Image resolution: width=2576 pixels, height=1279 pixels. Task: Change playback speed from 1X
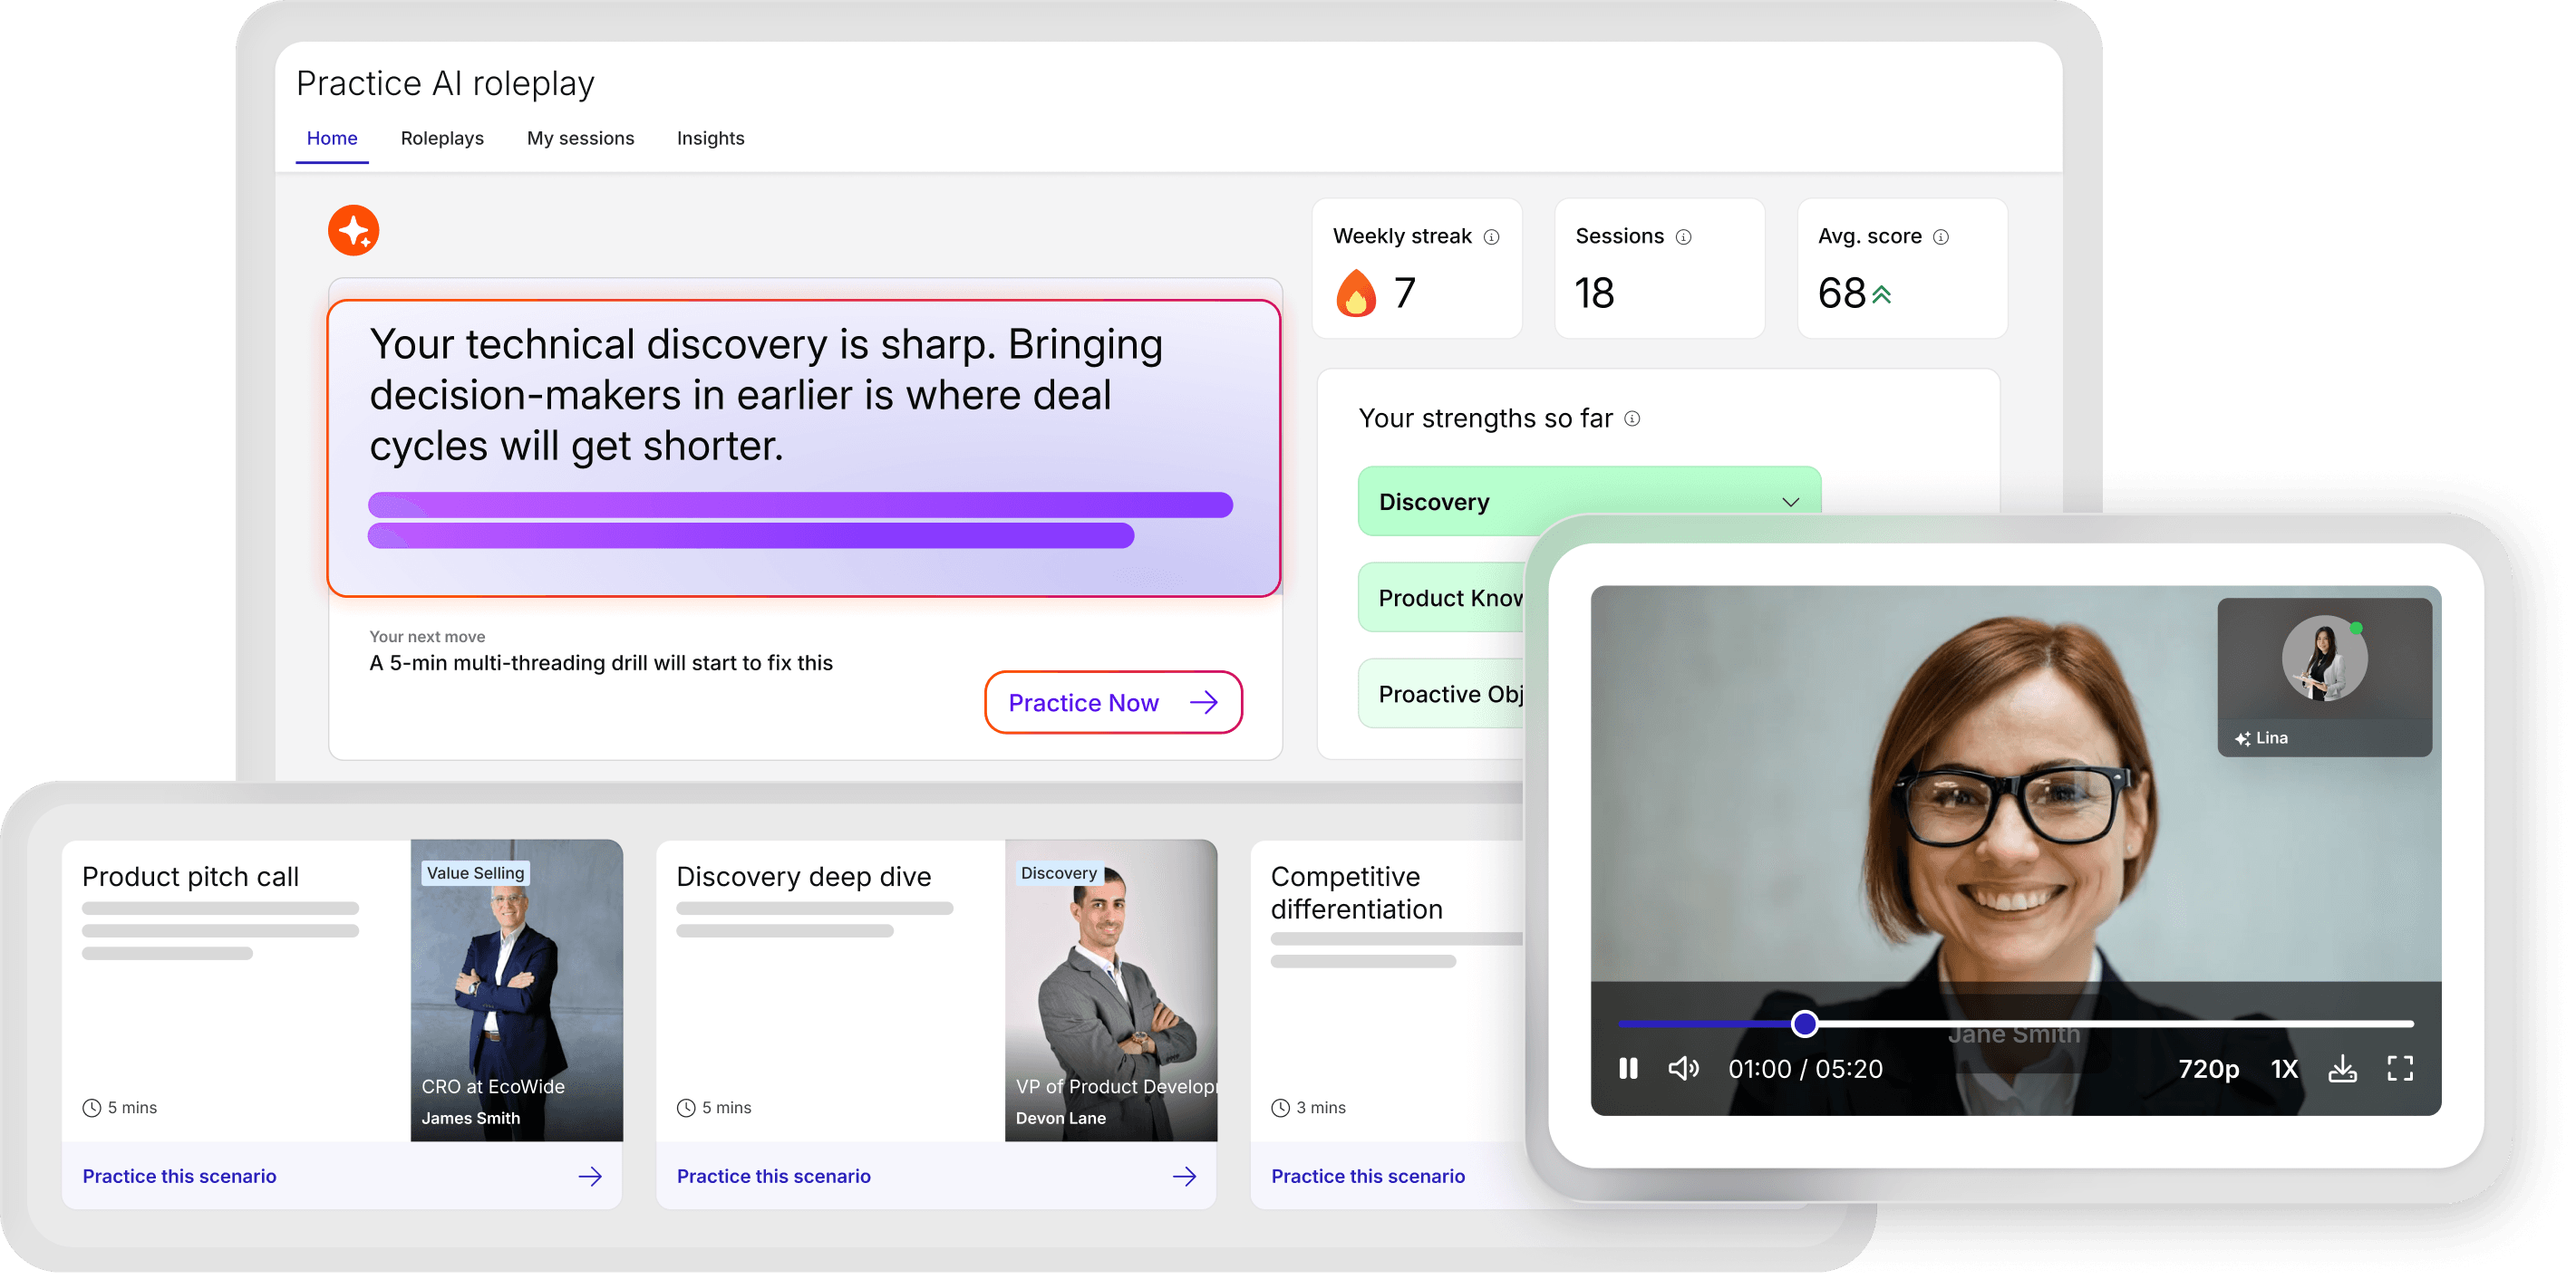2284,1068
